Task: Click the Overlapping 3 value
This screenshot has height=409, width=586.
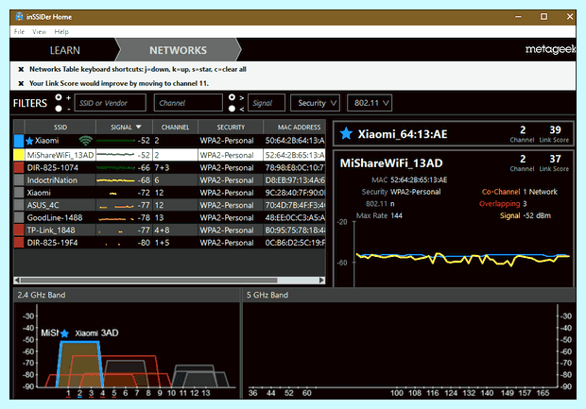Action: click(525, 204)
